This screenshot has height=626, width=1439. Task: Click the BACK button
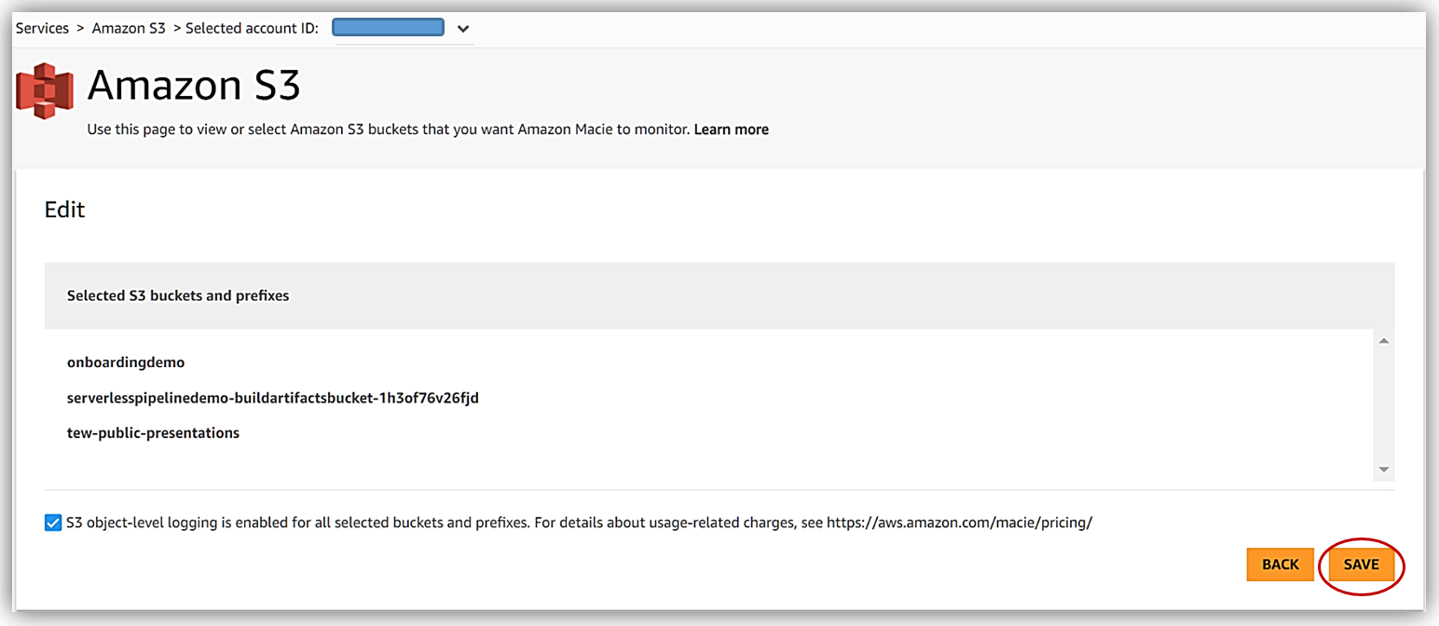tap(1280, 565)
